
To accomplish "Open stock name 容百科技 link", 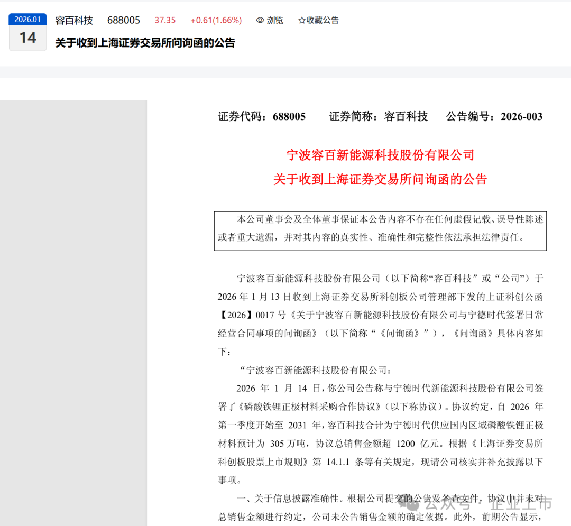I will click(74, 21).
